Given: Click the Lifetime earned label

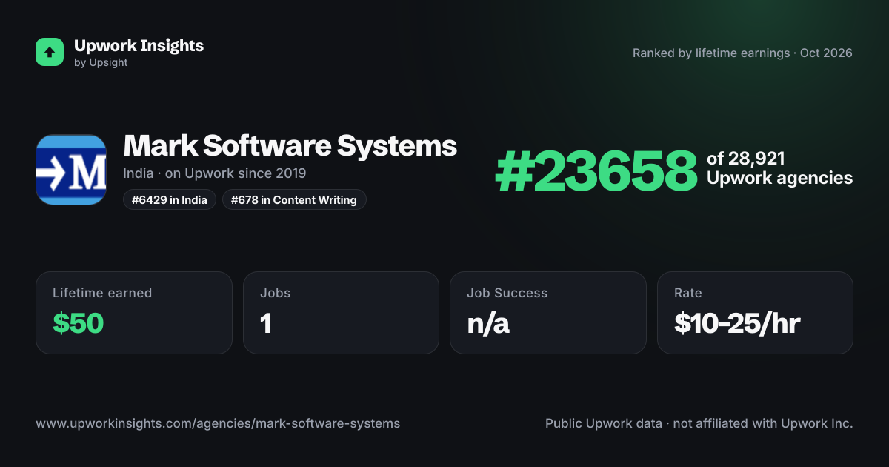Looking at the screenshot, I should [x=102, y=293].
